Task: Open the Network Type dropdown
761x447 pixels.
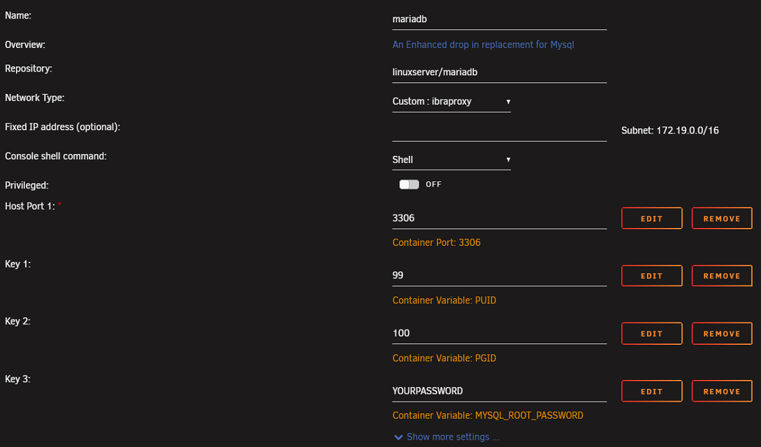Action: click(x=452, y=102)
